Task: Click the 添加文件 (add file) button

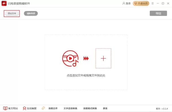Action: pyautogui.click(x=12, y=13)
